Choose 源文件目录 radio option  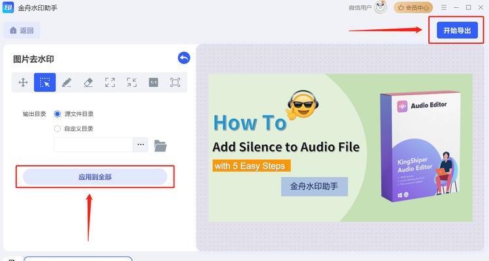coord(57,114)
